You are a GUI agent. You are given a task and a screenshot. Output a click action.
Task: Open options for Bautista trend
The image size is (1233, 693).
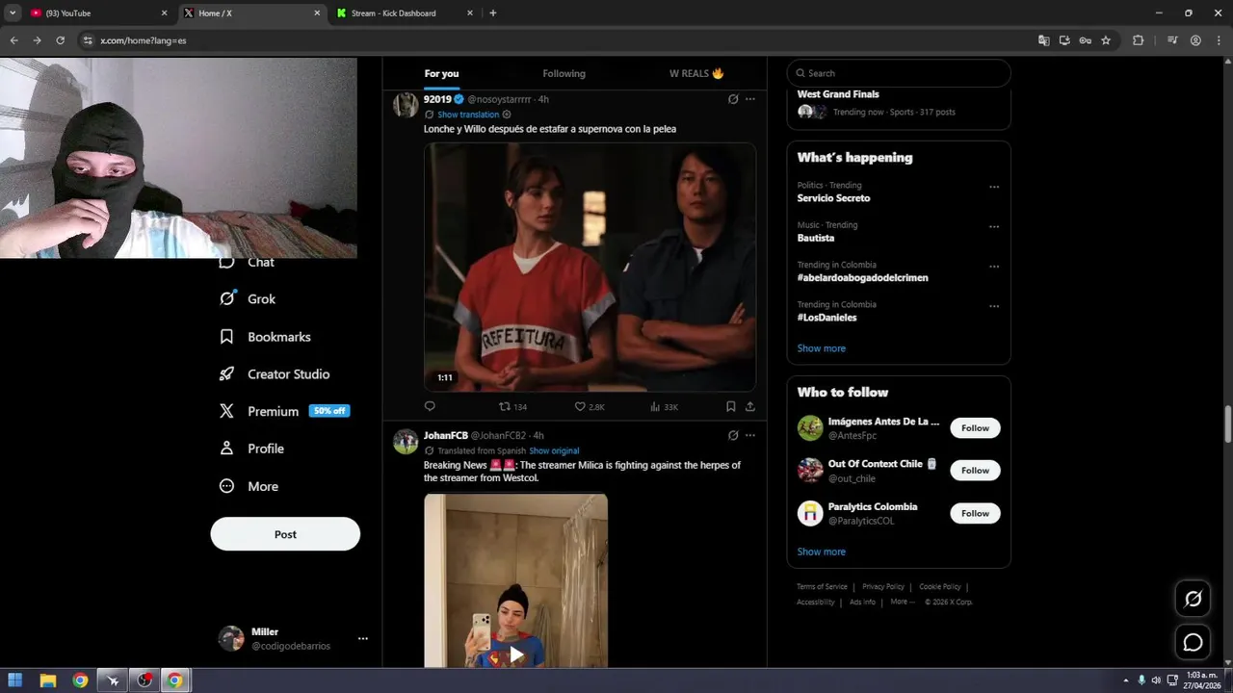point(994,227)
